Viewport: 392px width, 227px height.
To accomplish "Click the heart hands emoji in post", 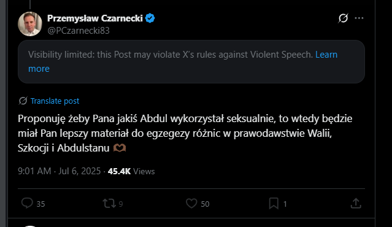I will (x=120, y=148).
